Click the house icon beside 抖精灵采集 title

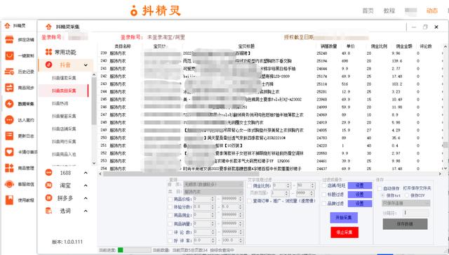coord(48,27)
